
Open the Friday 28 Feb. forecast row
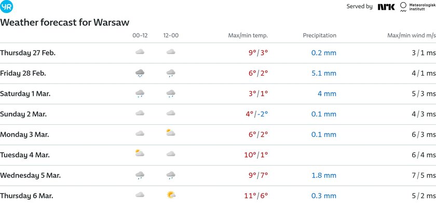point(218,73)
